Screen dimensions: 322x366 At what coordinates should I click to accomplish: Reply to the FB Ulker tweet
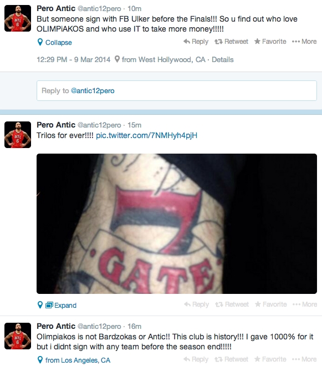click(x=196, y=42)
